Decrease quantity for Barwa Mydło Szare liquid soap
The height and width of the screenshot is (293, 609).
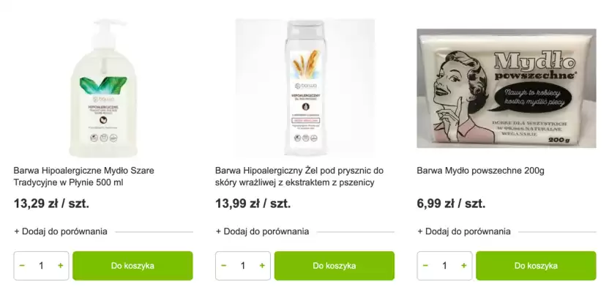pyautogui.click(x=22, y=266)
